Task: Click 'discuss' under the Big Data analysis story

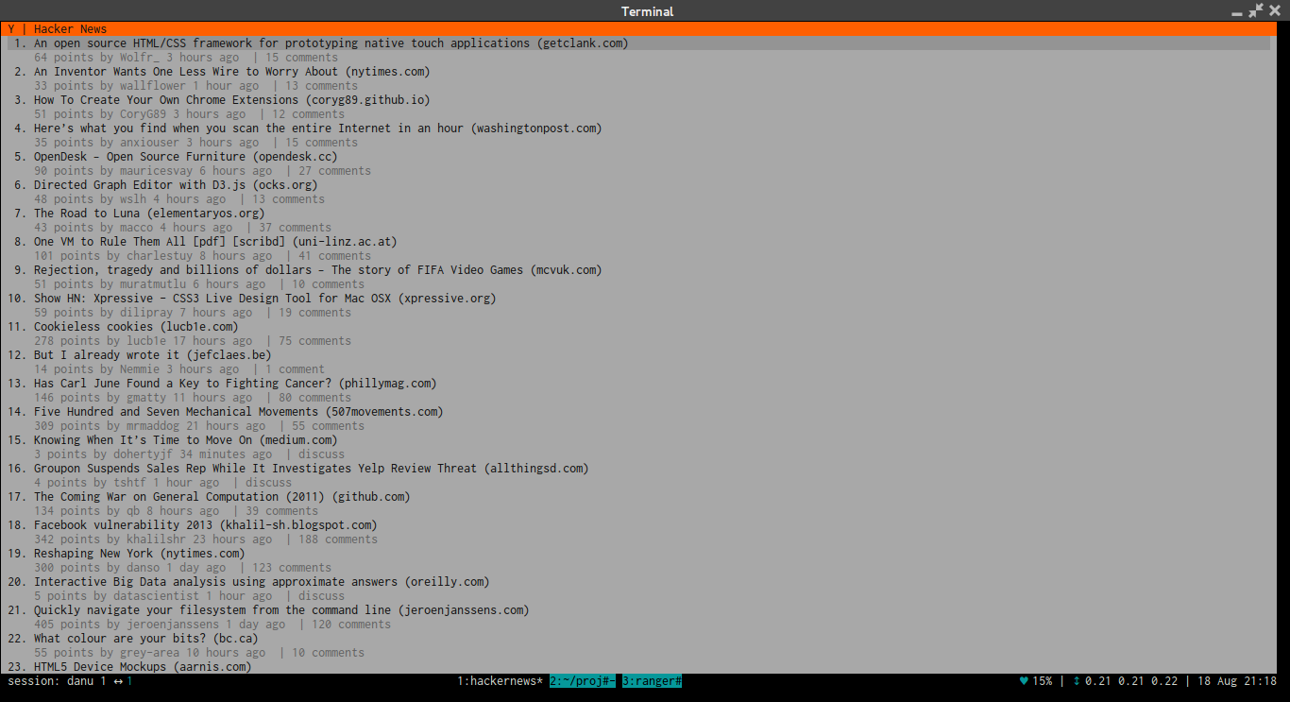Action: click(x=321, y=596)
